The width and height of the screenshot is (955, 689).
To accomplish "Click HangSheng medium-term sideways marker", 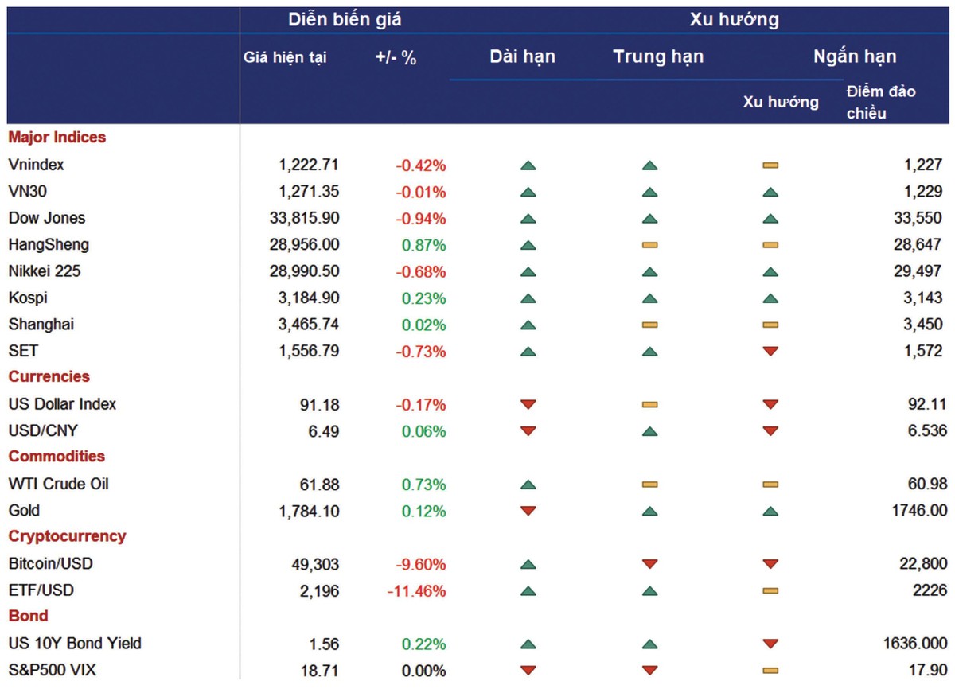I will (x=649, y=245).
